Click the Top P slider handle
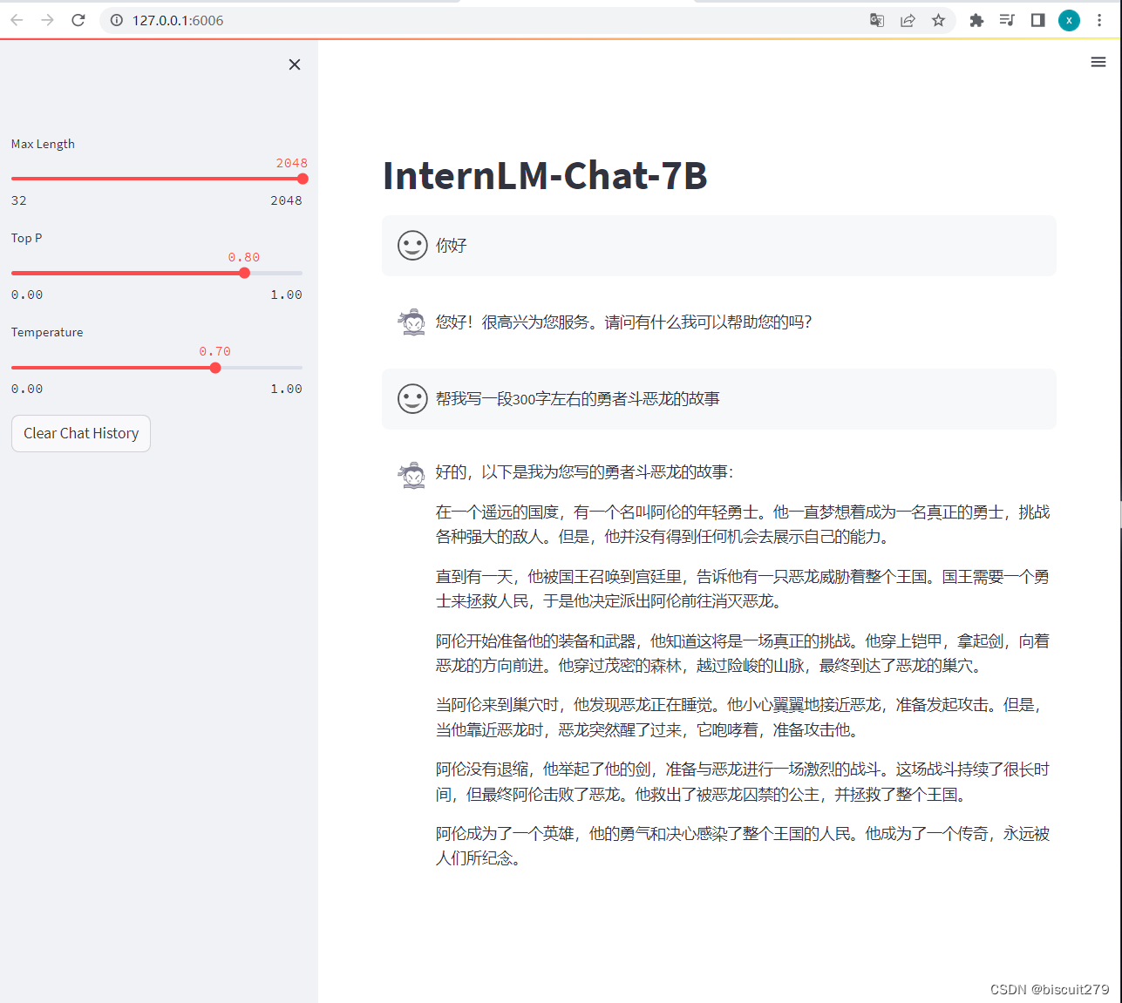1122x1003 pixels. (x=244, y=273)
